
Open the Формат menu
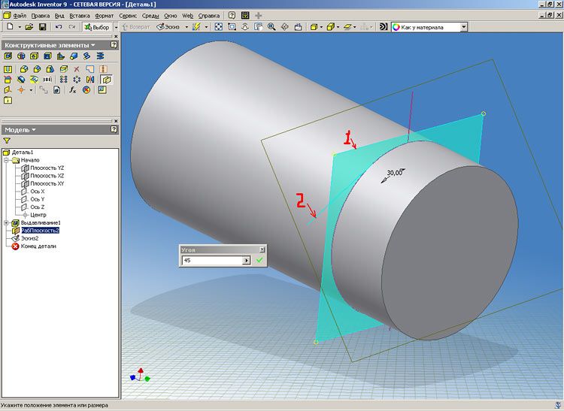105,16
